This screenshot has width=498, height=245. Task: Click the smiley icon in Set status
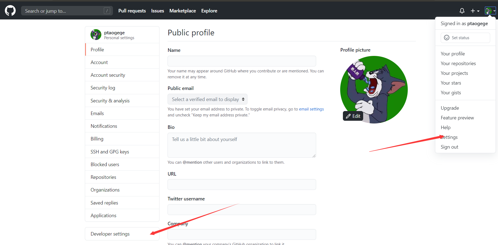447,38
